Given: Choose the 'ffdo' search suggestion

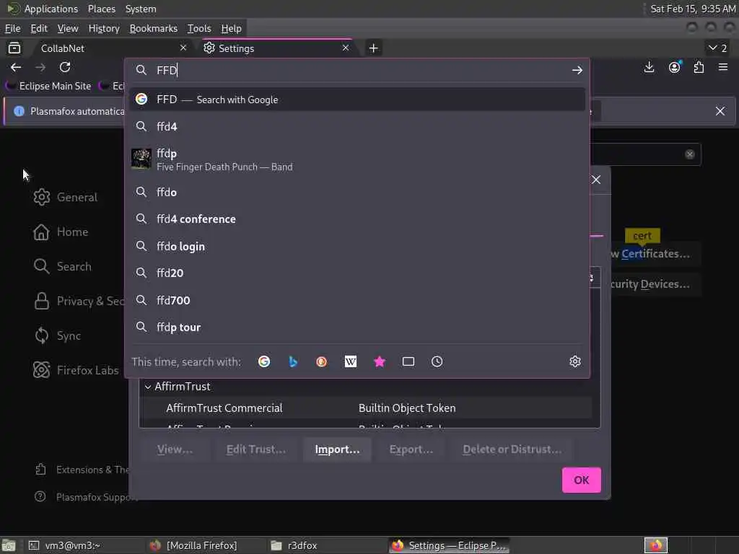Looking at the screenshot, I should (x=357, y=192).
